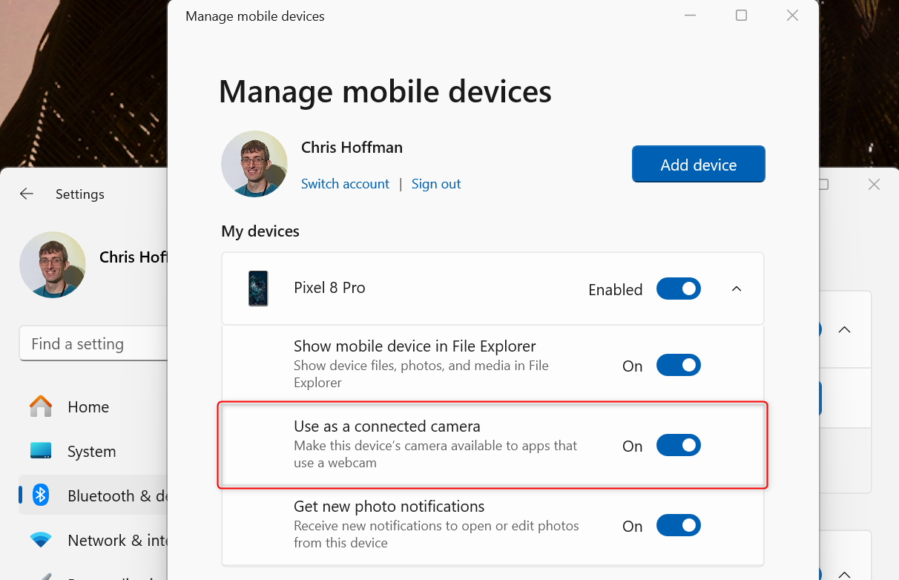Image resolution: width=899 pixels, height=580 pixels.
Task: Click Chris Hoffman's avatar in the dialog
Action: [254, 164]
